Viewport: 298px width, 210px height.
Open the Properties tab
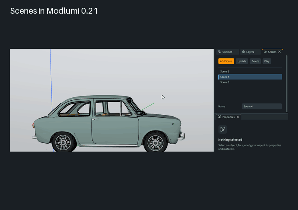[229, 117]
